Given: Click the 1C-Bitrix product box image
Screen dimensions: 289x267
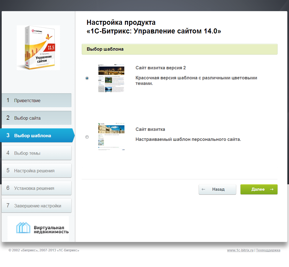Looking at the screenshot, I should pos(38,48).
